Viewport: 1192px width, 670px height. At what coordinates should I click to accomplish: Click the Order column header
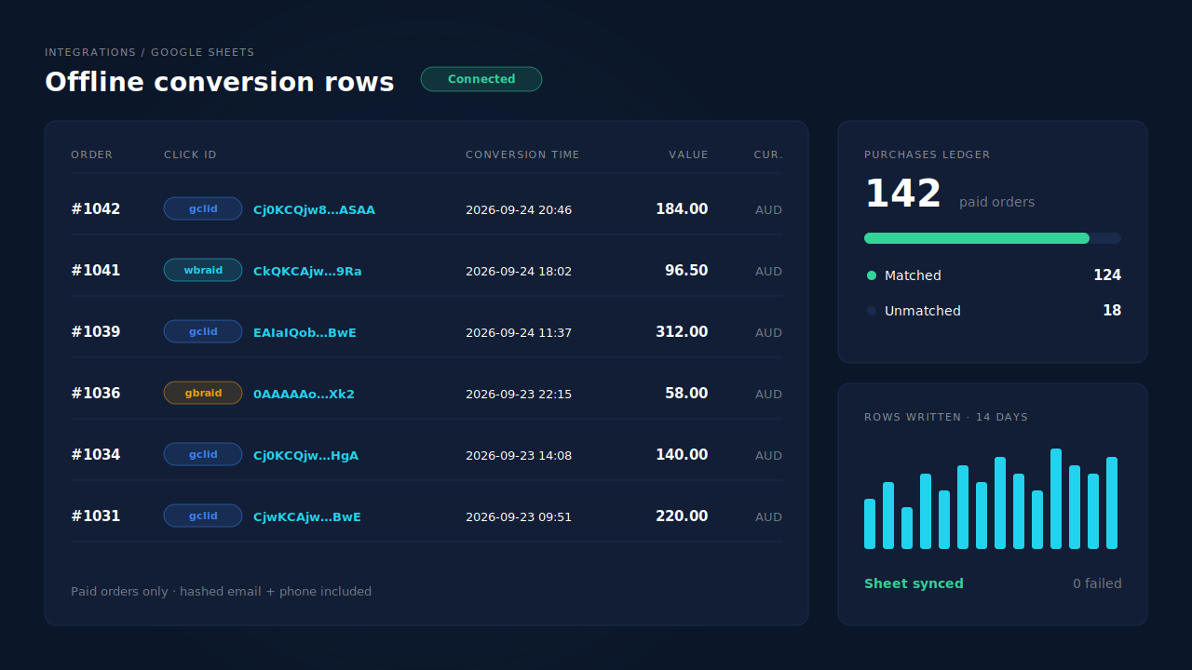pos(91,155)
